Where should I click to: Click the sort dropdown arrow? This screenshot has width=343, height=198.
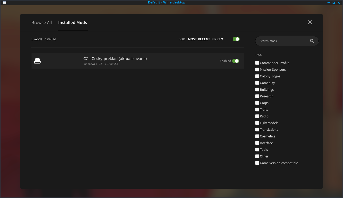(222, 39)
